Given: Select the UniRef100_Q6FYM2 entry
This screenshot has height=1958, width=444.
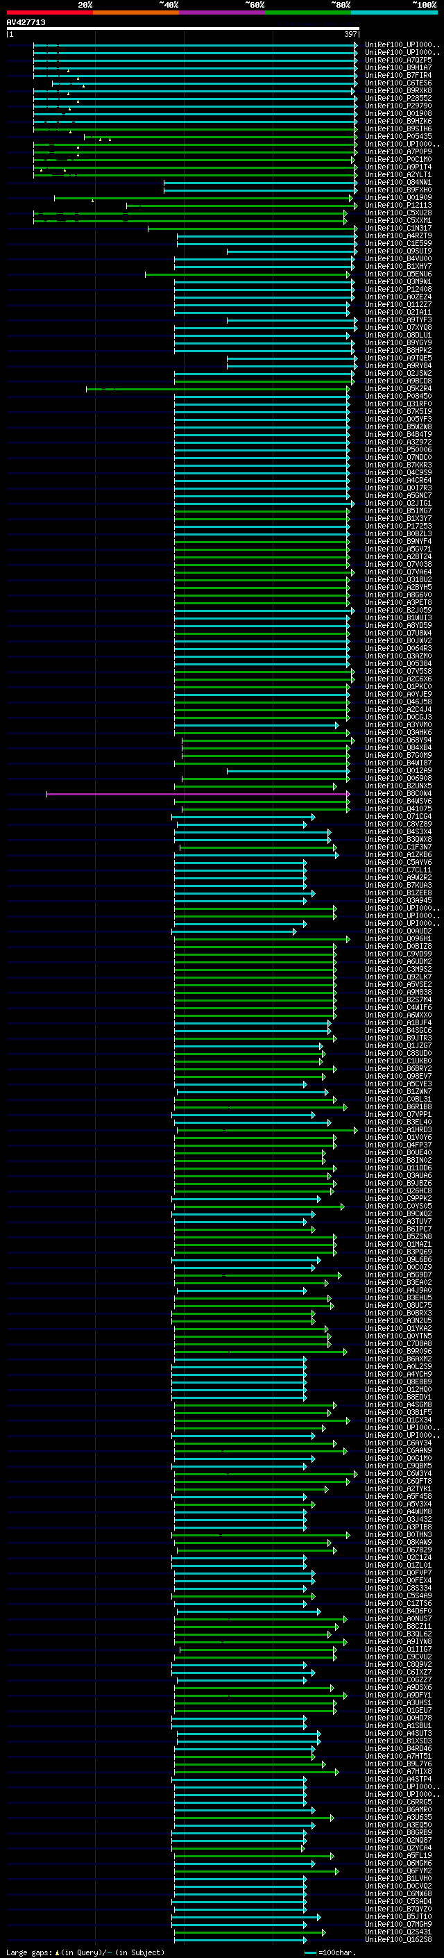Looking at the screenshot, I should pyautogui.click(x=398, y=1870).
